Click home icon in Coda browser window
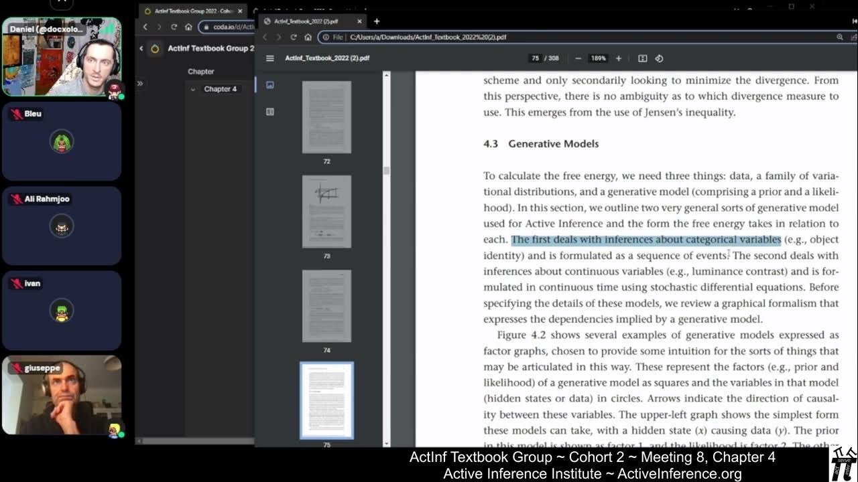 click(x=188, y=27)
